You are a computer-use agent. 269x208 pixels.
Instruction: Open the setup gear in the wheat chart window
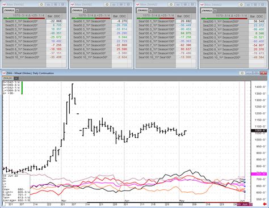(242, 73)
